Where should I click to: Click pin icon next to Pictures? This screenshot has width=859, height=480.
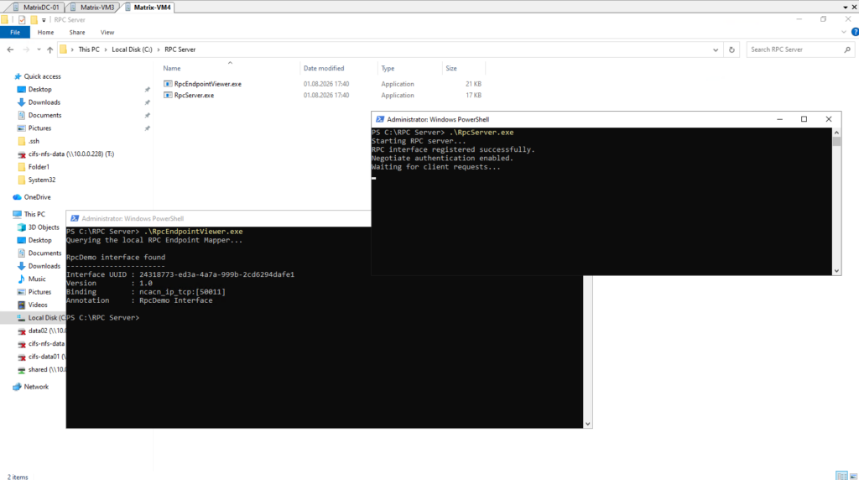147,128
